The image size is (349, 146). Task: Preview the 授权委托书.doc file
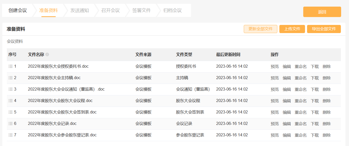[275, 67]
